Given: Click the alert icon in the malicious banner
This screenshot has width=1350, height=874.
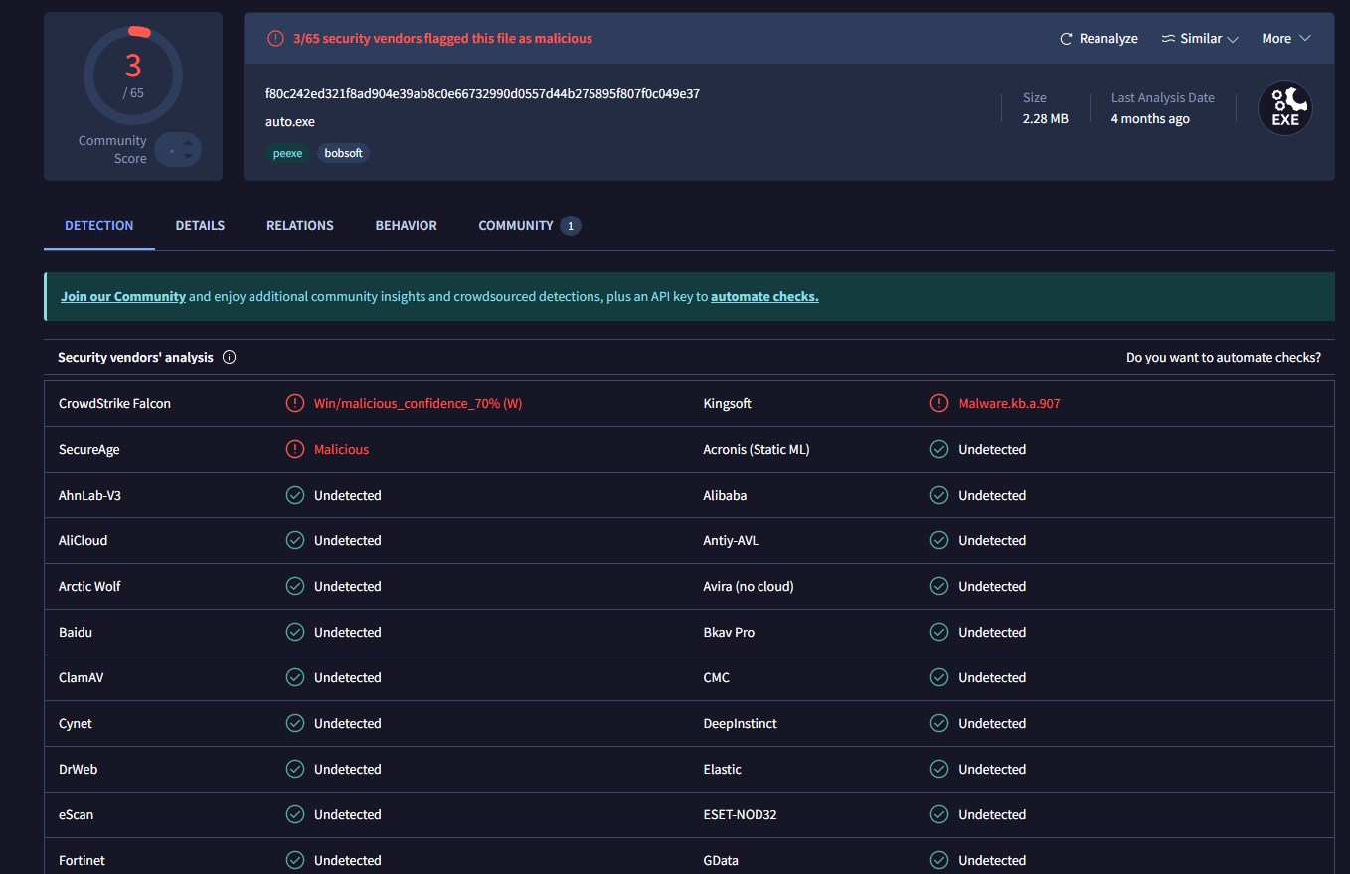Looking at the screenshot, I should point(275,38).
